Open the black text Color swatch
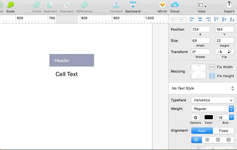This screenshot has height=150, width=237. click(x=208, y=117)
